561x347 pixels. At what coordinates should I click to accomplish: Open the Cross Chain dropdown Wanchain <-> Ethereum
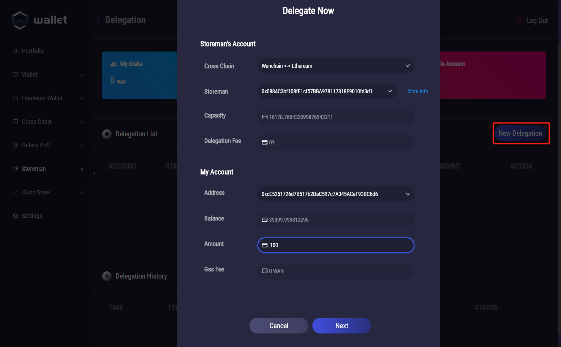click(x=336, y=66)
